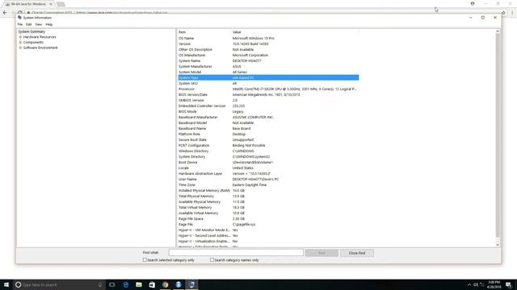The width and height of the screenshot is (517, 290).
Task: Select the Total Virtual Memory row
Action: (268, 208)
